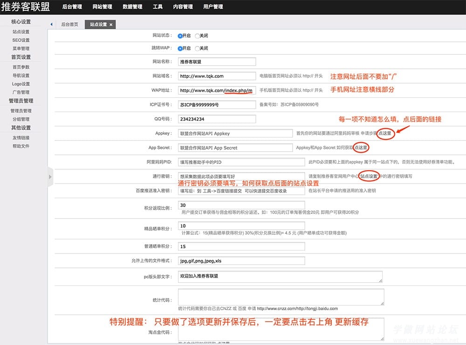Select 关闭 radio for 网站状态
This screenshot has height=345, width=466.
point(197,36)
